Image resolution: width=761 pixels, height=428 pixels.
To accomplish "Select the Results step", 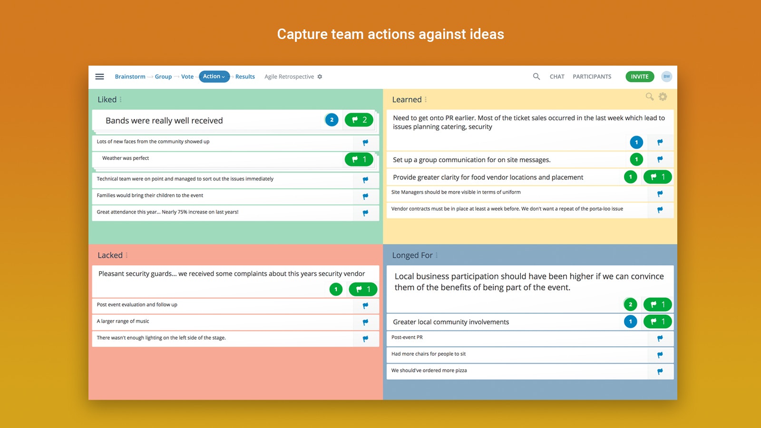I will [x=244, y=76].
